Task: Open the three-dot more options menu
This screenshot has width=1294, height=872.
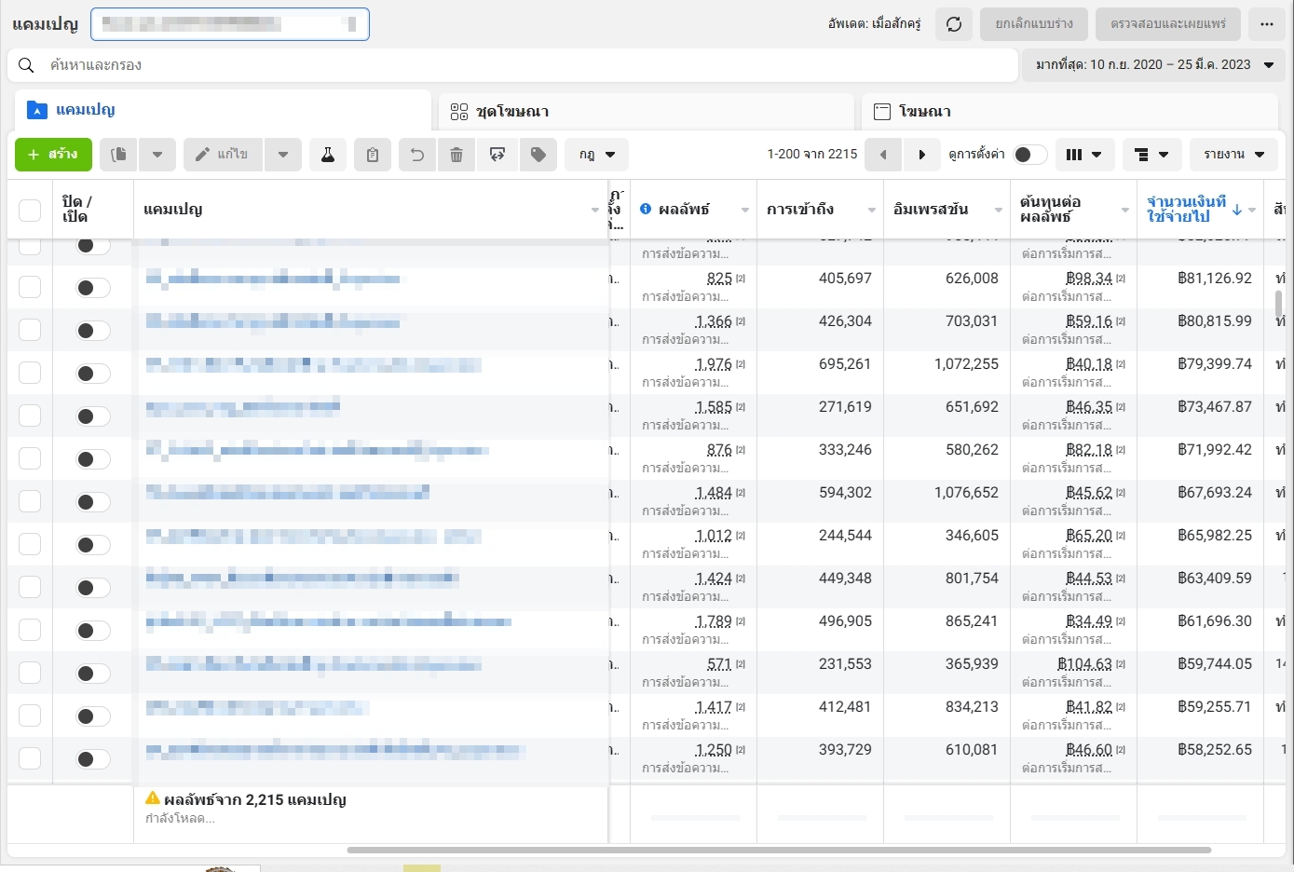Action: tap(1267, 24)
